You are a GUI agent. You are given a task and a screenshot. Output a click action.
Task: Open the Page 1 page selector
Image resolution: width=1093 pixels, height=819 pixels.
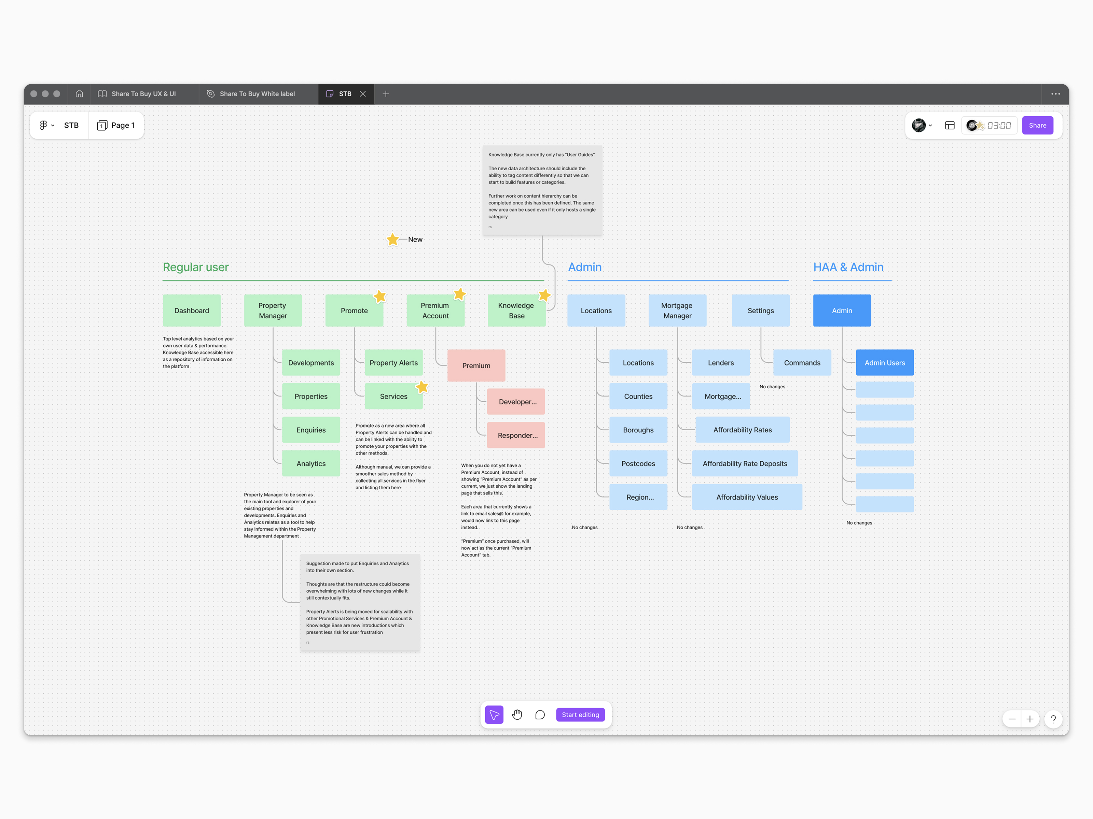click(x=116, y=125)
